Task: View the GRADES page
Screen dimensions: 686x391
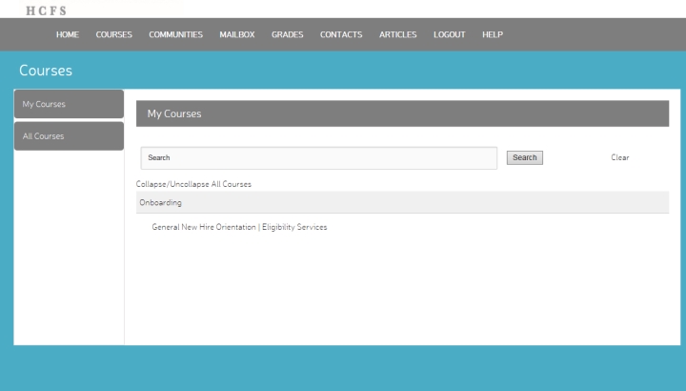Action: point(287,34)
